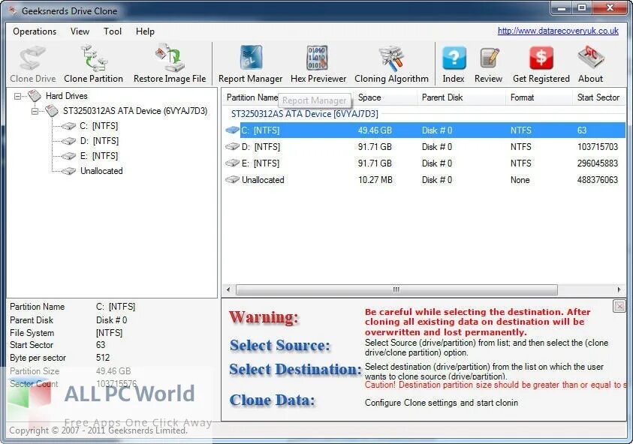
Task: Open the View menu
Action: (x=80, y=31)
